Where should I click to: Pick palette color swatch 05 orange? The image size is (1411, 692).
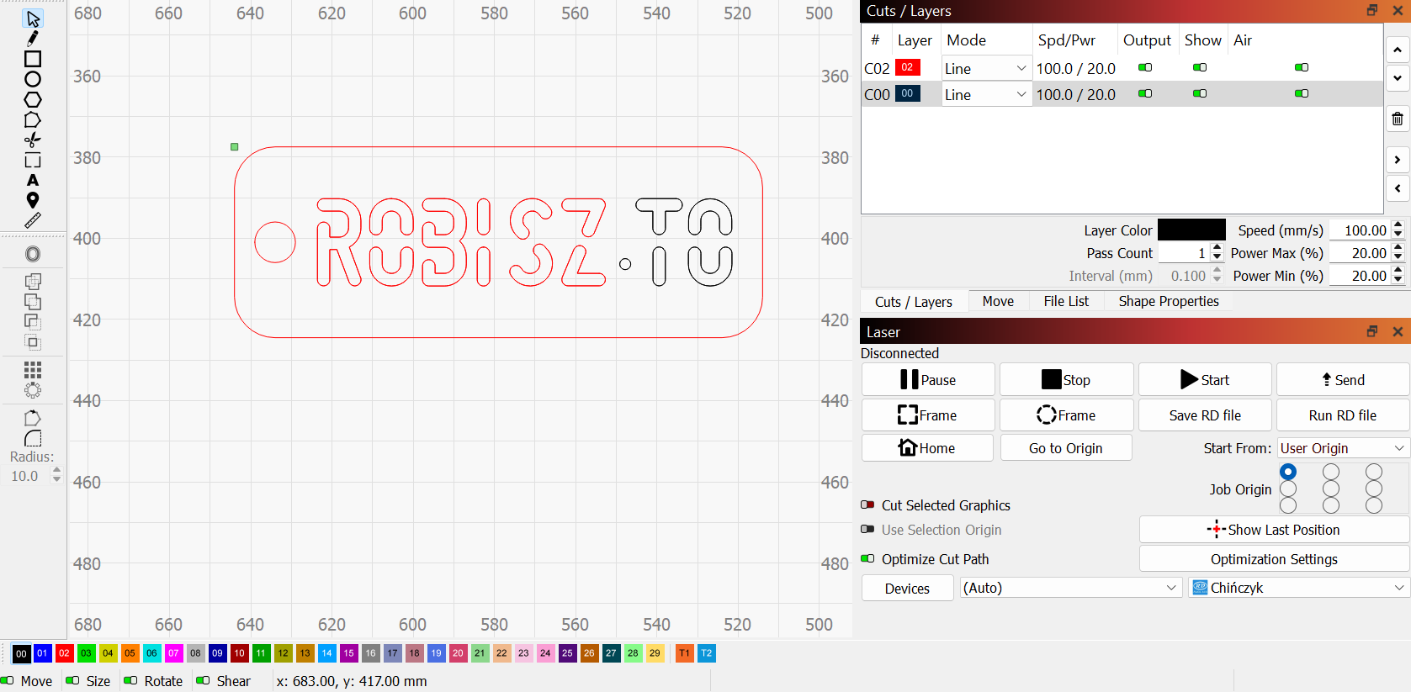pos(130,653)
